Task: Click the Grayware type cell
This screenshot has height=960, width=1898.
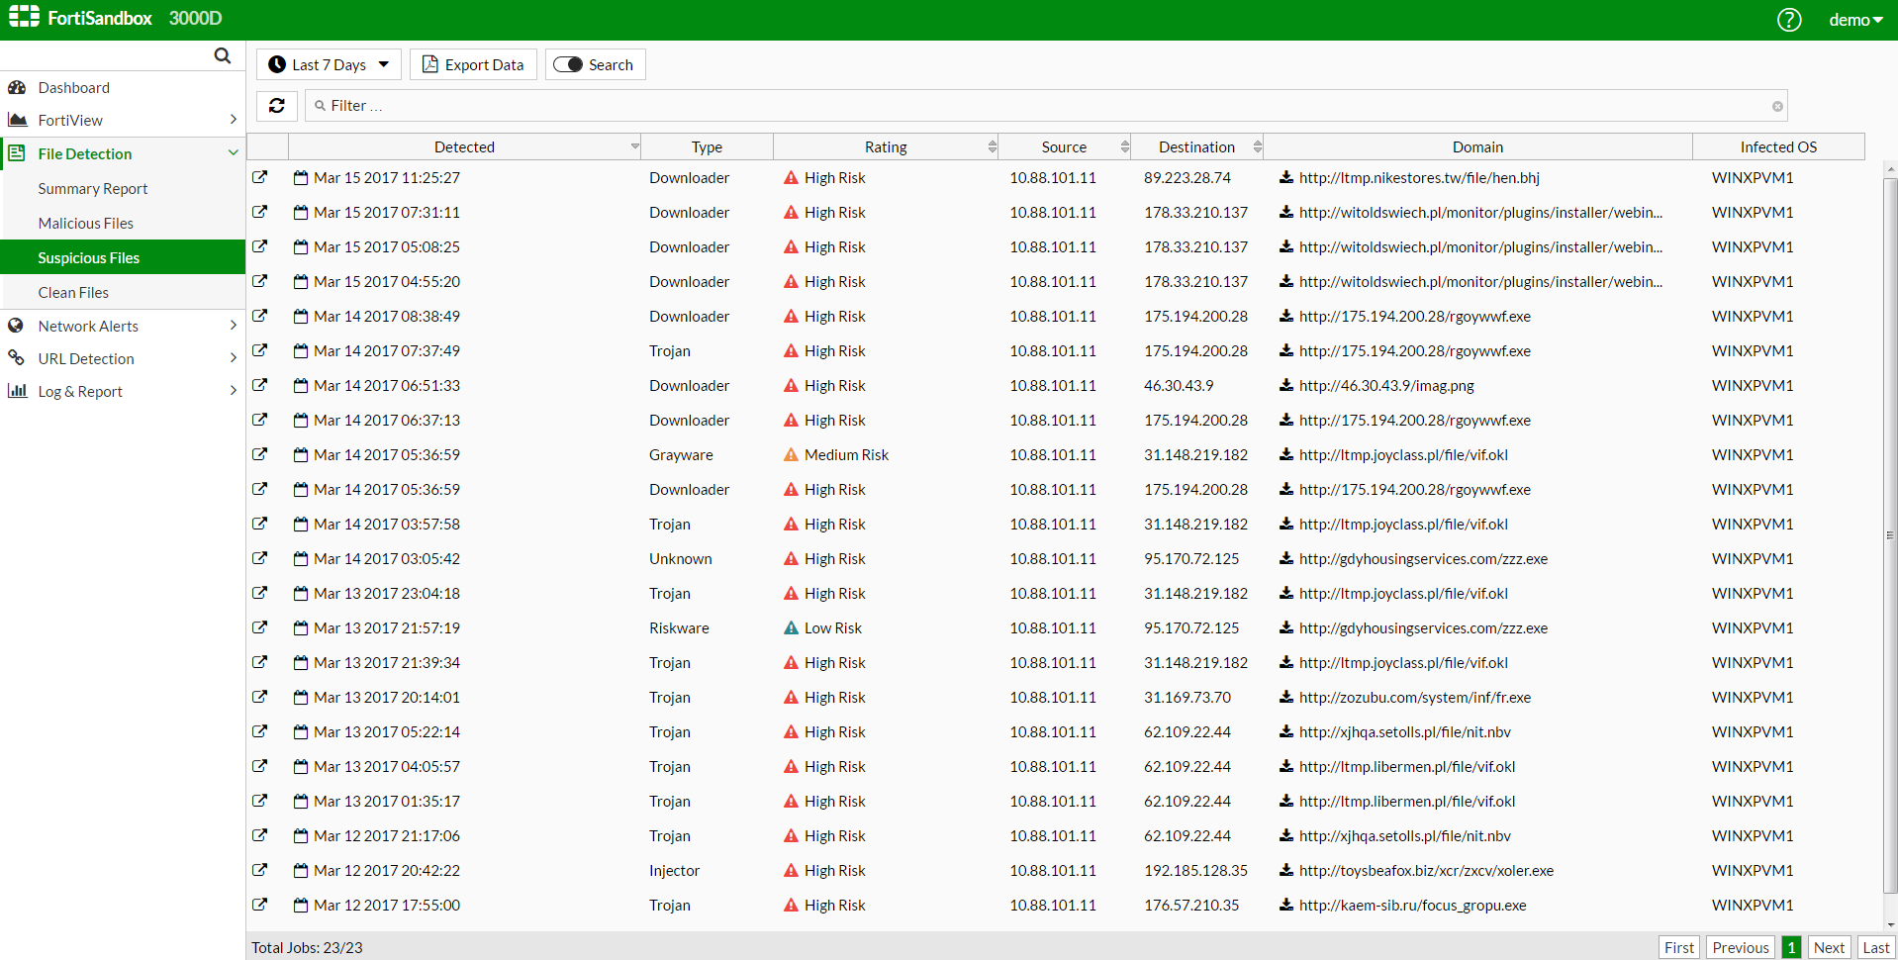Action: pos(681,454)
